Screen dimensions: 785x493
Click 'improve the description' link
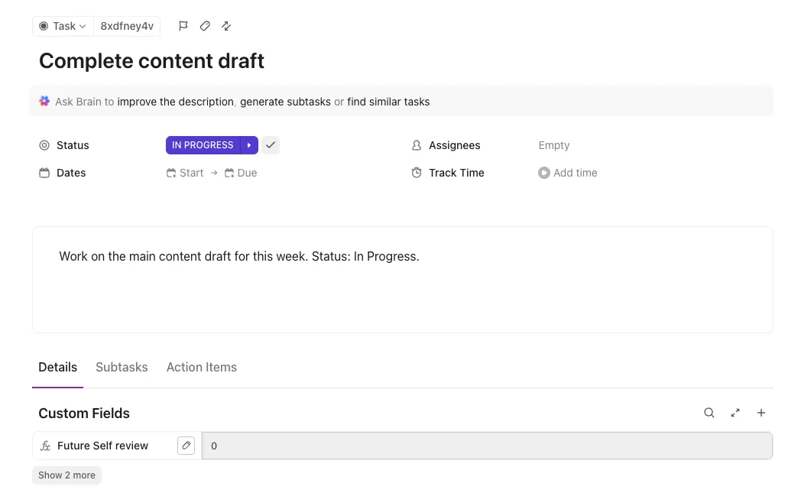click(175, 102)
